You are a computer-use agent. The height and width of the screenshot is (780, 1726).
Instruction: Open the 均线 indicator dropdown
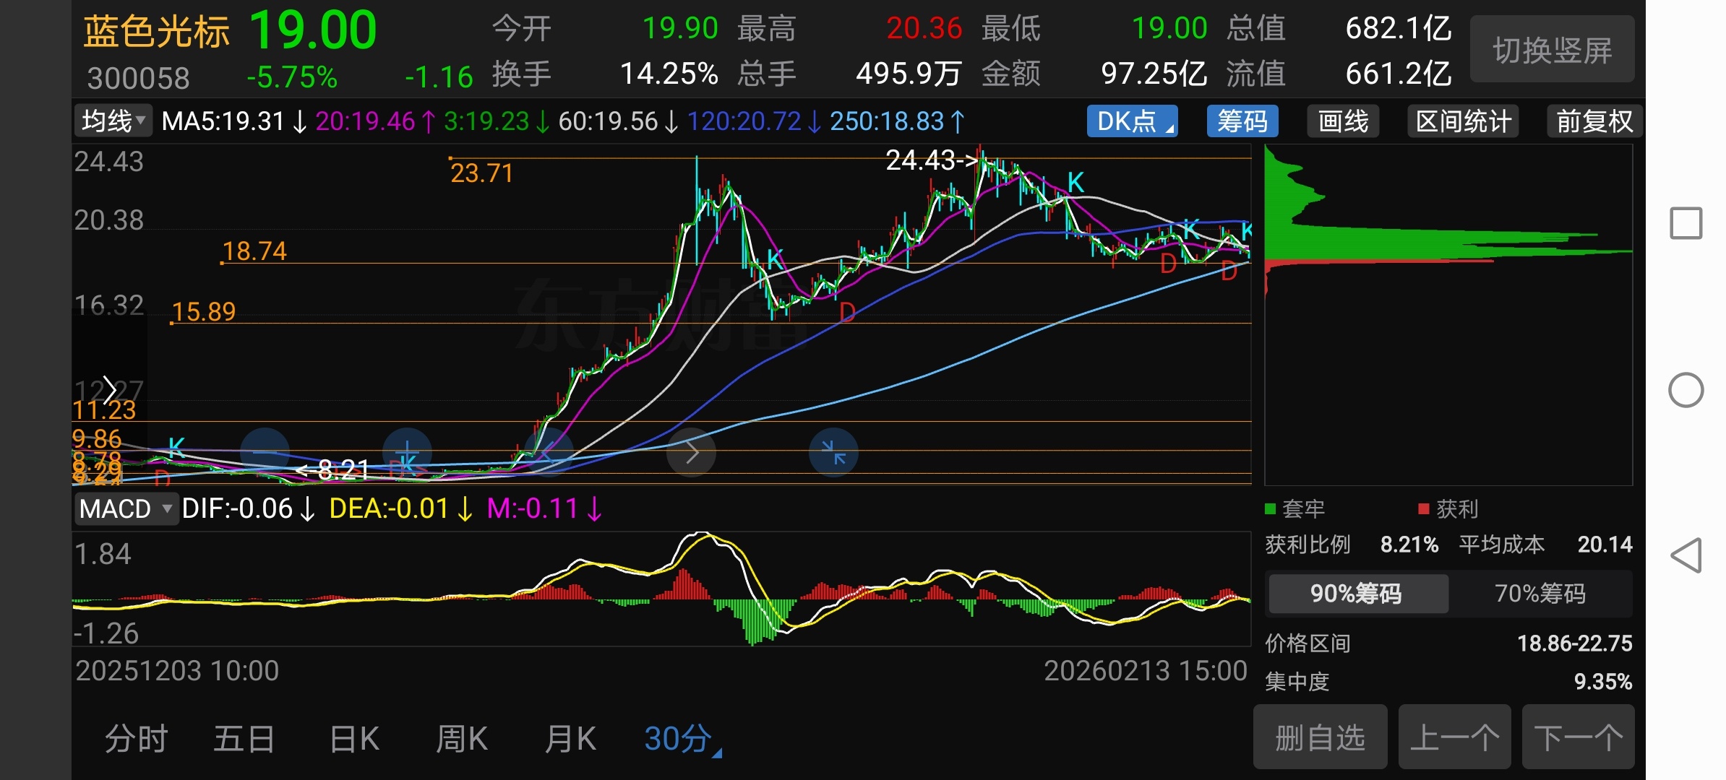click(113, 121)
